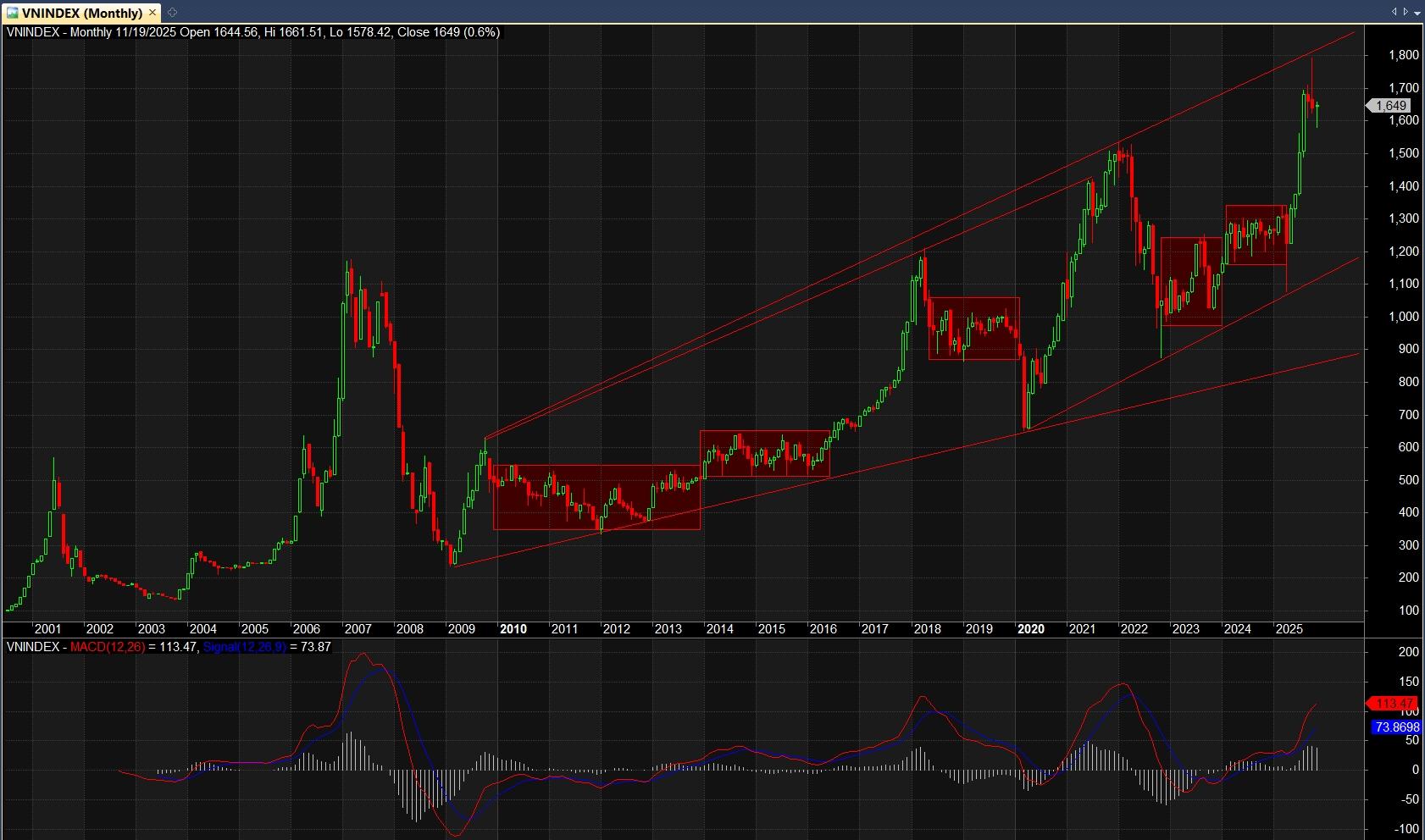Viewport: 1425px width, 840px height.
Task: Click the 2025 year label on time axis
Action: click(x=1289, y=629)
